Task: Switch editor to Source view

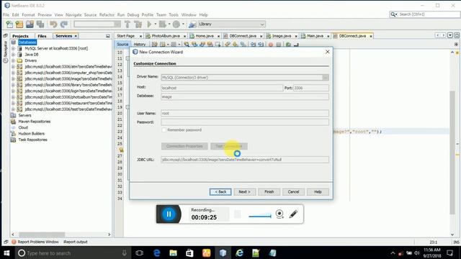Action: click(122, 45)
